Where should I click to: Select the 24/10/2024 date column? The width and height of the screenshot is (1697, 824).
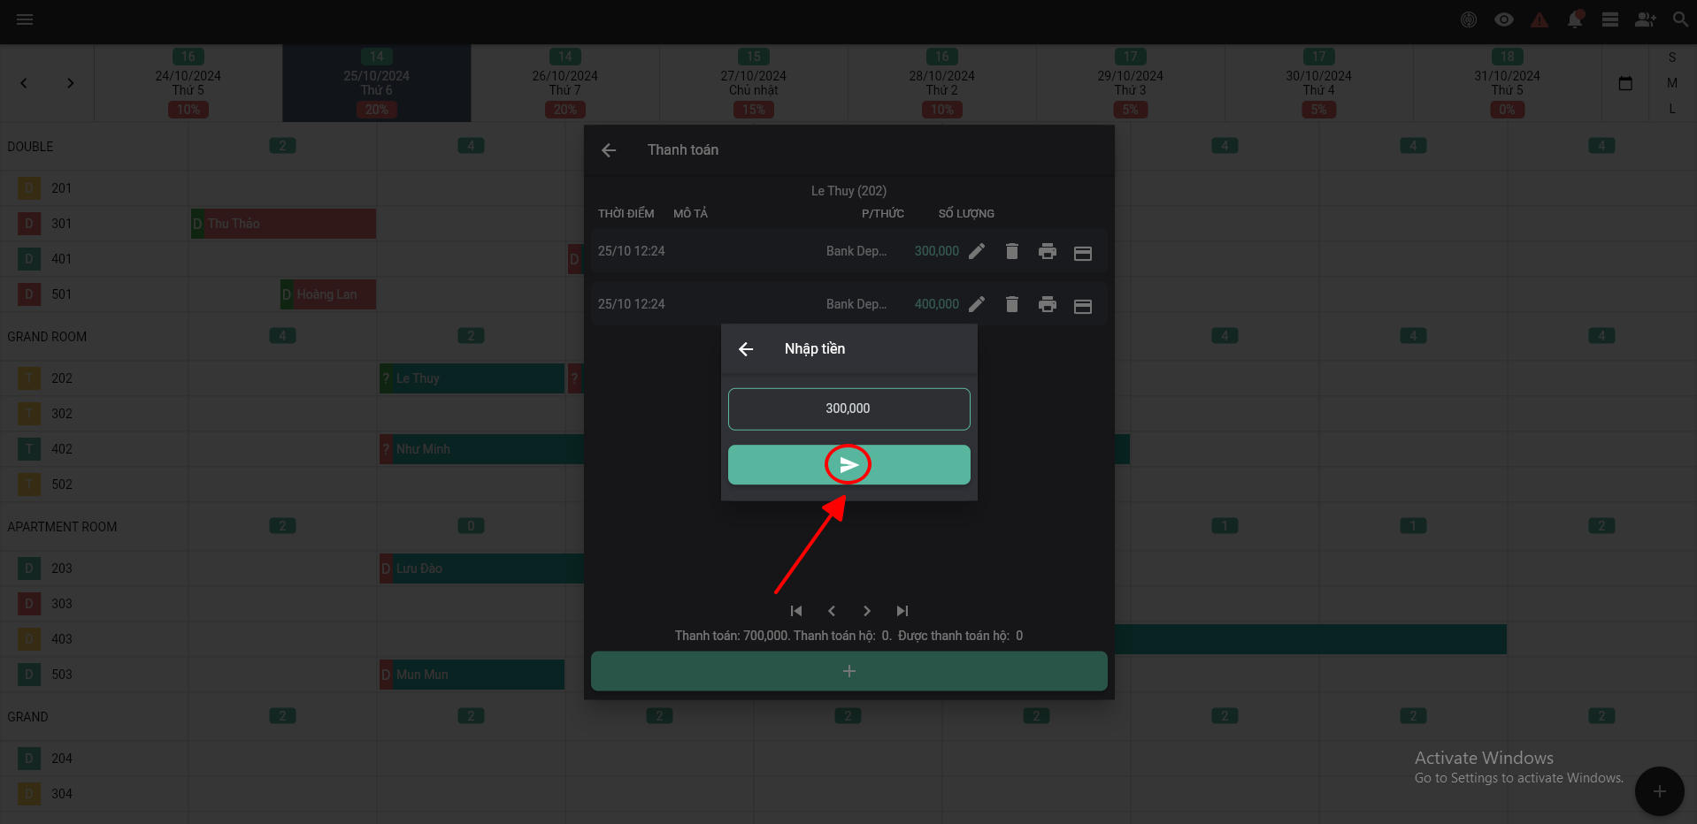click(x=188, y=83)
